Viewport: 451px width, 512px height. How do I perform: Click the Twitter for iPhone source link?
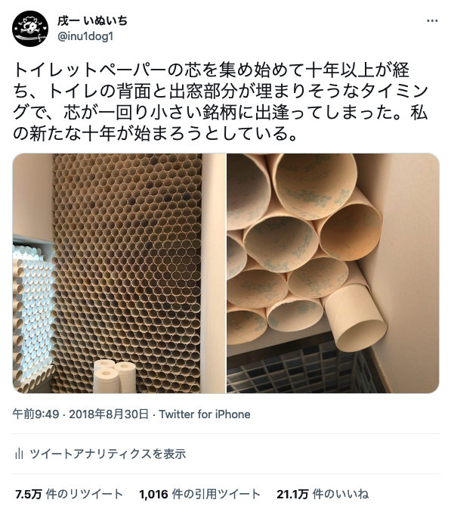click(205, 414)
